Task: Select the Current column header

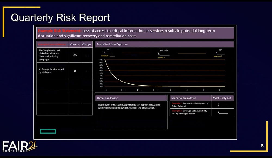Action: [75, 44]
